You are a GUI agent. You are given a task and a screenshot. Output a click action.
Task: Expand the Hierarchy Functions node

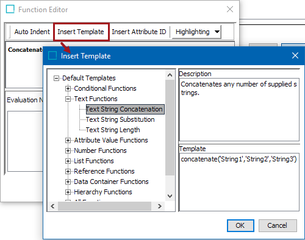68,192
